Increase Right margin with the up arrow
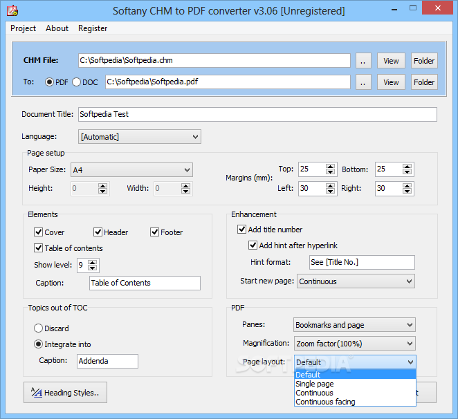Viewport: 458px width, 419px height. coord(407,186)
